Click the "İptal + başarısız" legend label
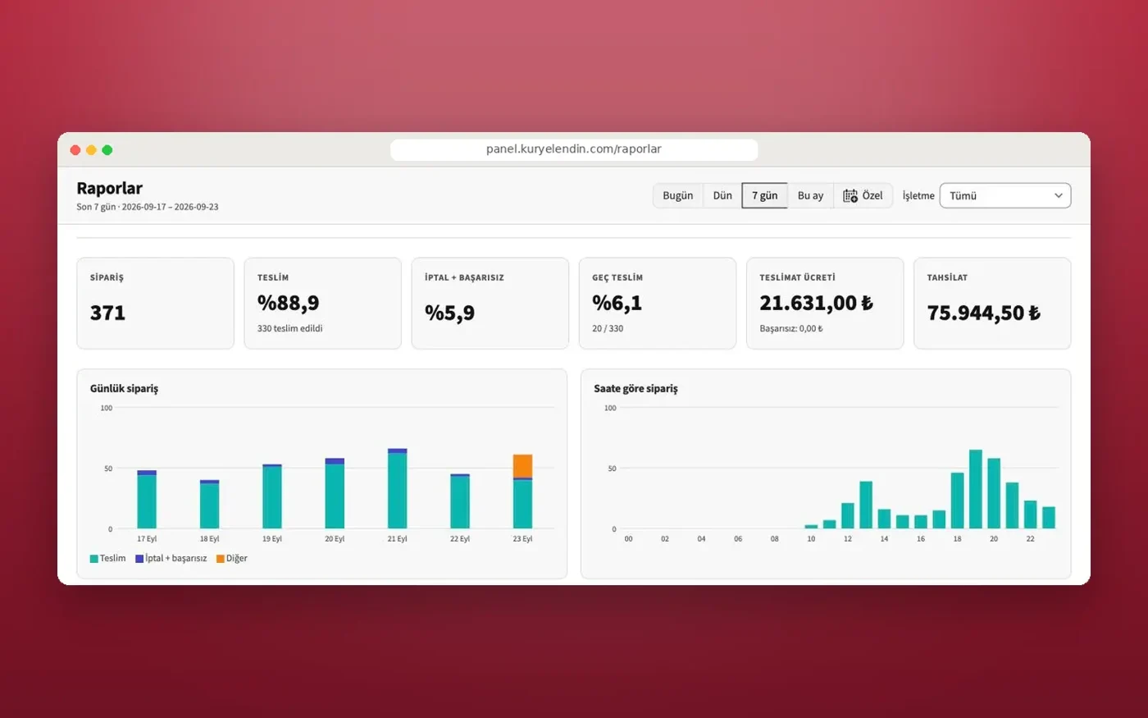The height and width of the screenshot is (718, 1148). coord(176,559)
